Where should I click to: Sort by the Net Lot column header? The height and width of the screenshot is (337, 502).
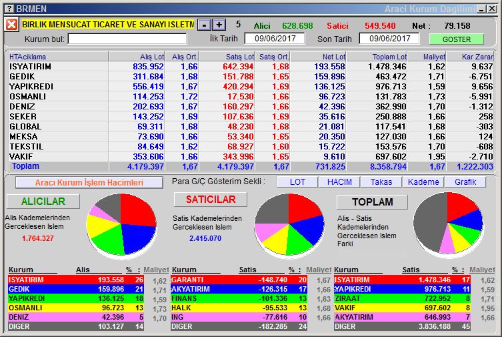click(318, 57)
